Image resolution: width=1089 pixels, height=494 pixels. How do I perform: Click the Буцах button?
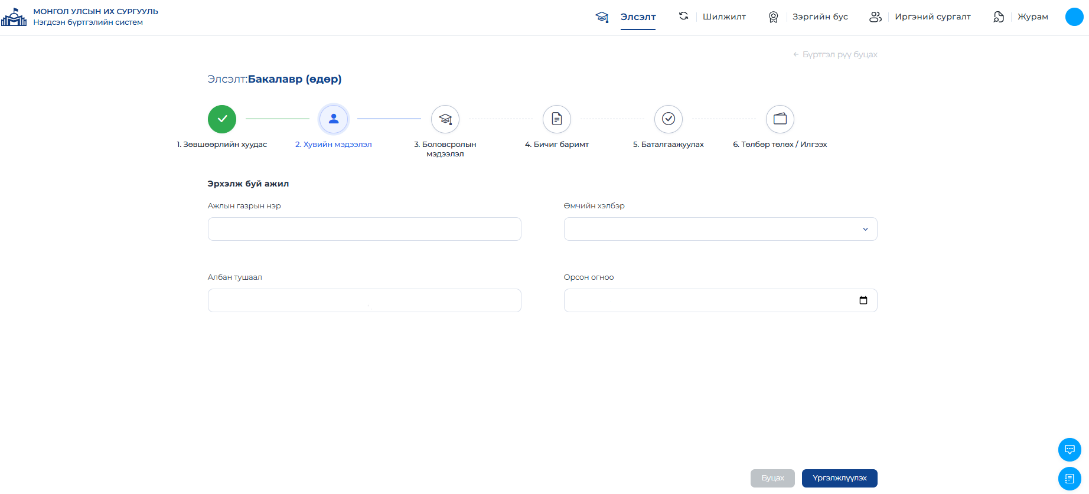(x=772, y=478)
